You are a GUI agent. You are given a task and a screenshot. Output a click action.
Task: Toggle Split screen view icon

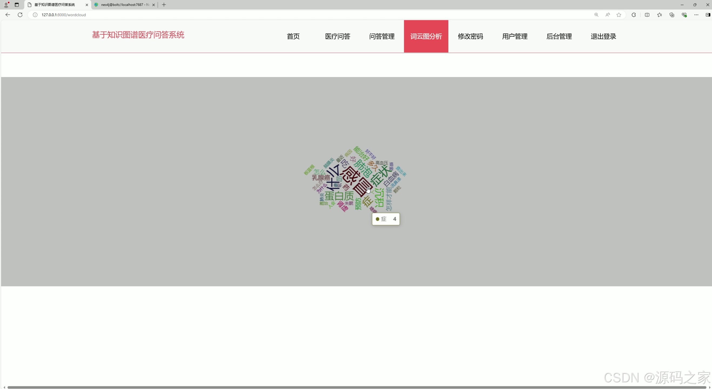(x=647, y=15)
